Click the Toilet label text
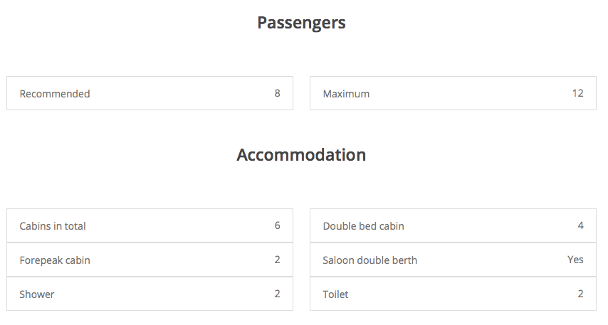This screenshot has width=608, height=325. pyautogui.click(x=335, y=294)
